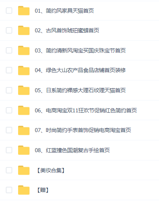Click folder icon for 02、古风首饰琥珀蜜蜡首页

[x=24, y=30]
